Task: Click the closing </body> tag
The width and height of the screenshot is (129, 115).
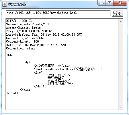Action: 26,90
